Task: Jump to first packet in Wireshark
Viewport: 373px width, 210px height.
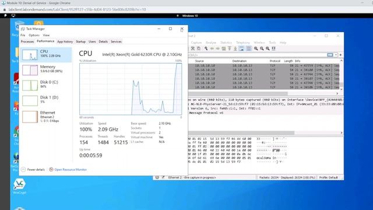Action: pyautogui.click(x=229, y=48)
